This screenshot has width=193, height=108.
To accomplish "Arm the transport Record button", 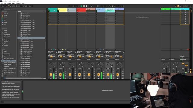I will pos(86,6).
